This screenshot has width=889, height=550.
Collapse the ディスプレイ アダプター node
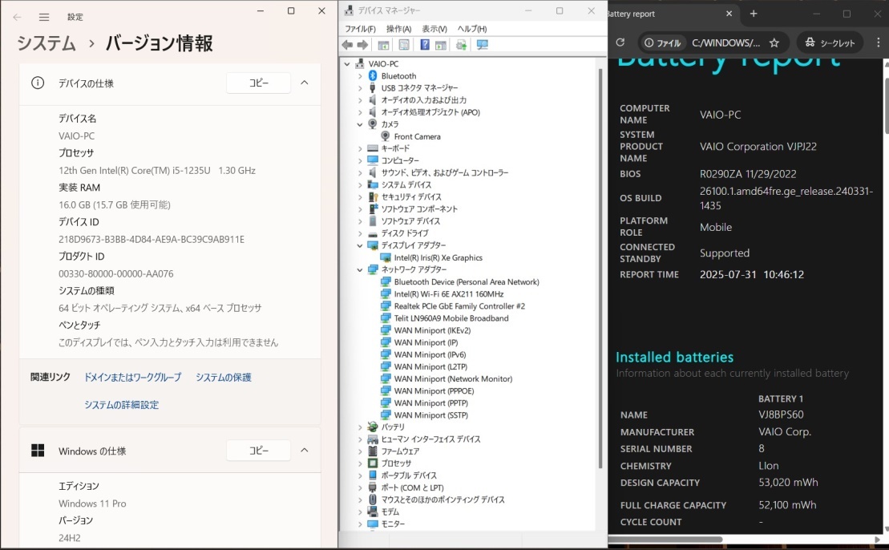[x=360, y=245]
